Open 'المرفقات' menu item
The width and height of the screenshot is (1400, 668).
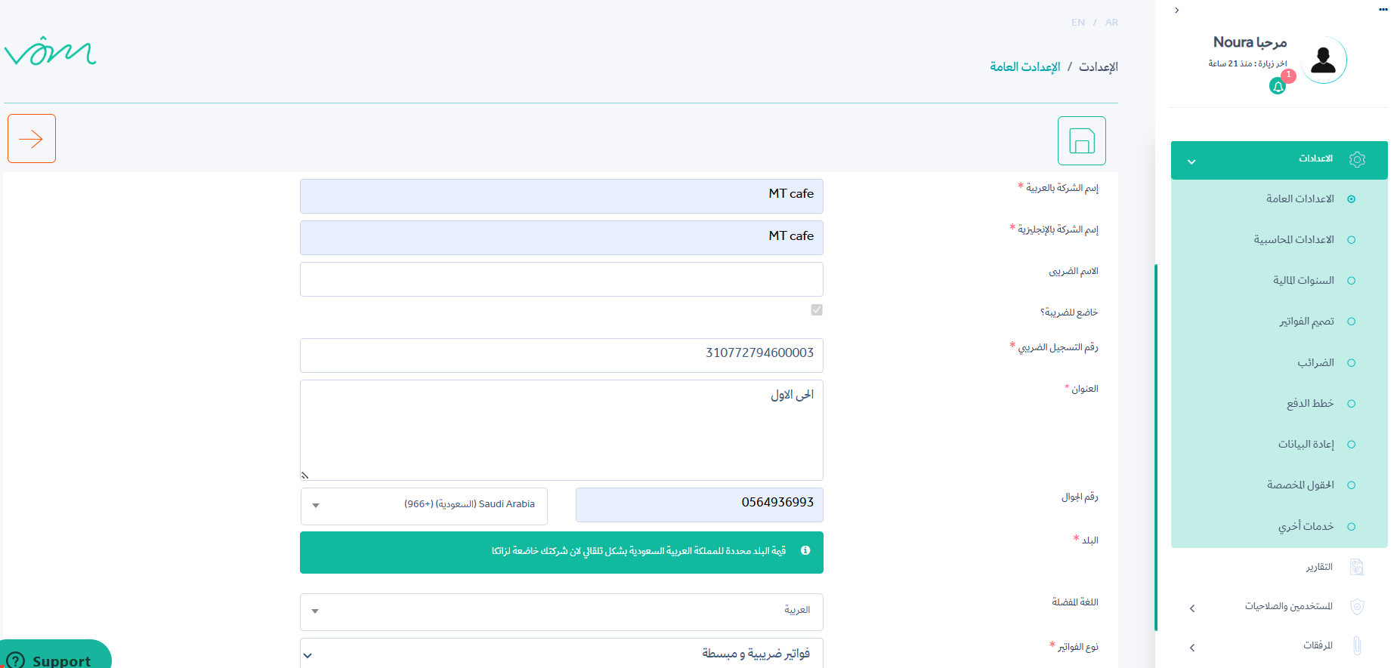point(1318,645)
